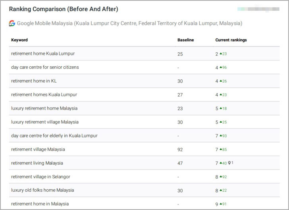Click current ranking 2

pos(217,54)
